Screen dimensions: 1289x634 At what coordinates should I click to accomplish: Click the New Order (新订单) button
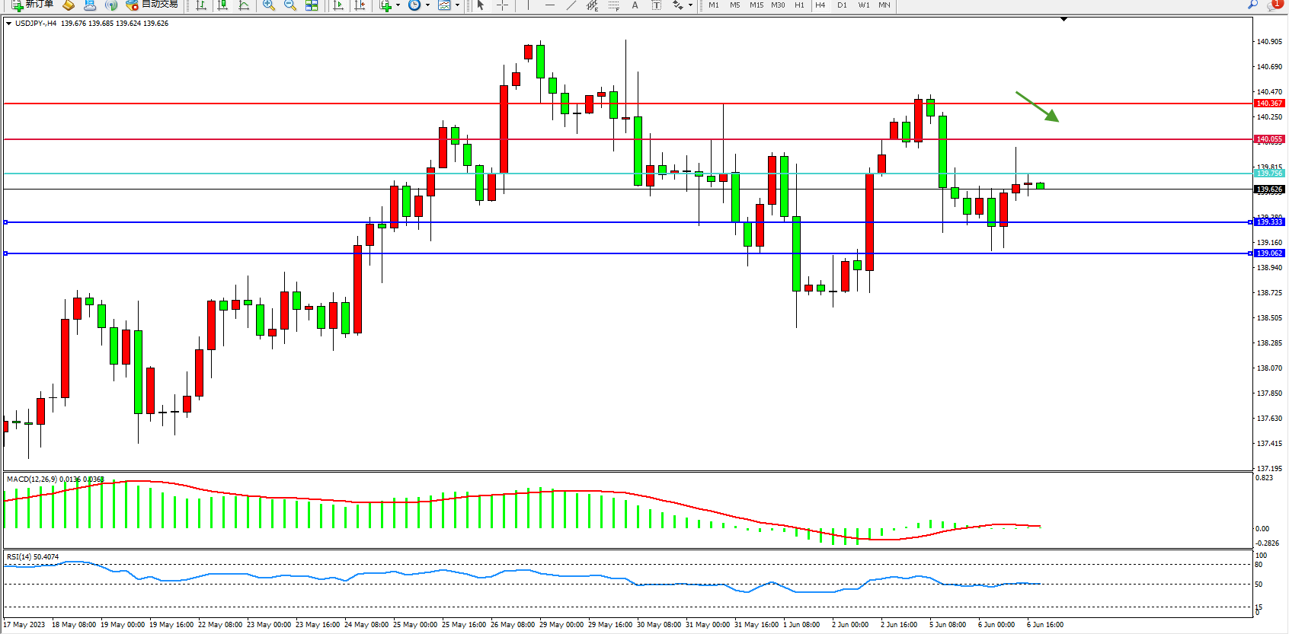point(32,5)
